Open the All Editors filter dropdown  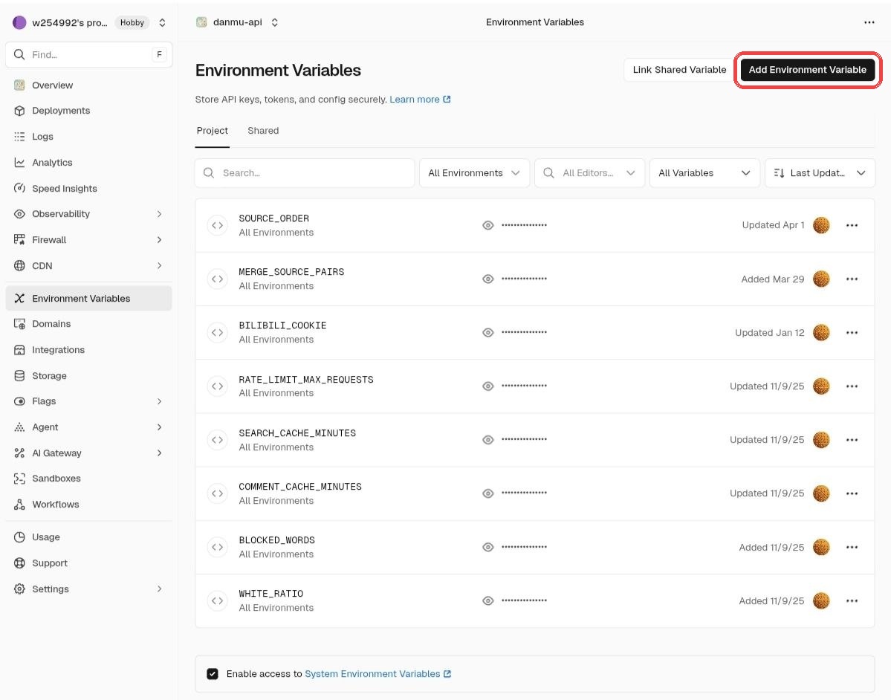click(x=589, y=172)
